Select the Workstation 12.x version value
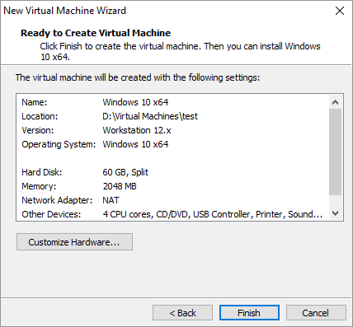Viewport: 353px width, 327px height. [137, 130]
